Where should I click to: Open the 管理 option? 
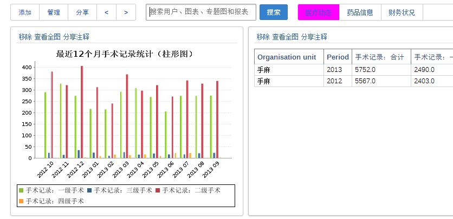[x=54, y=12]
